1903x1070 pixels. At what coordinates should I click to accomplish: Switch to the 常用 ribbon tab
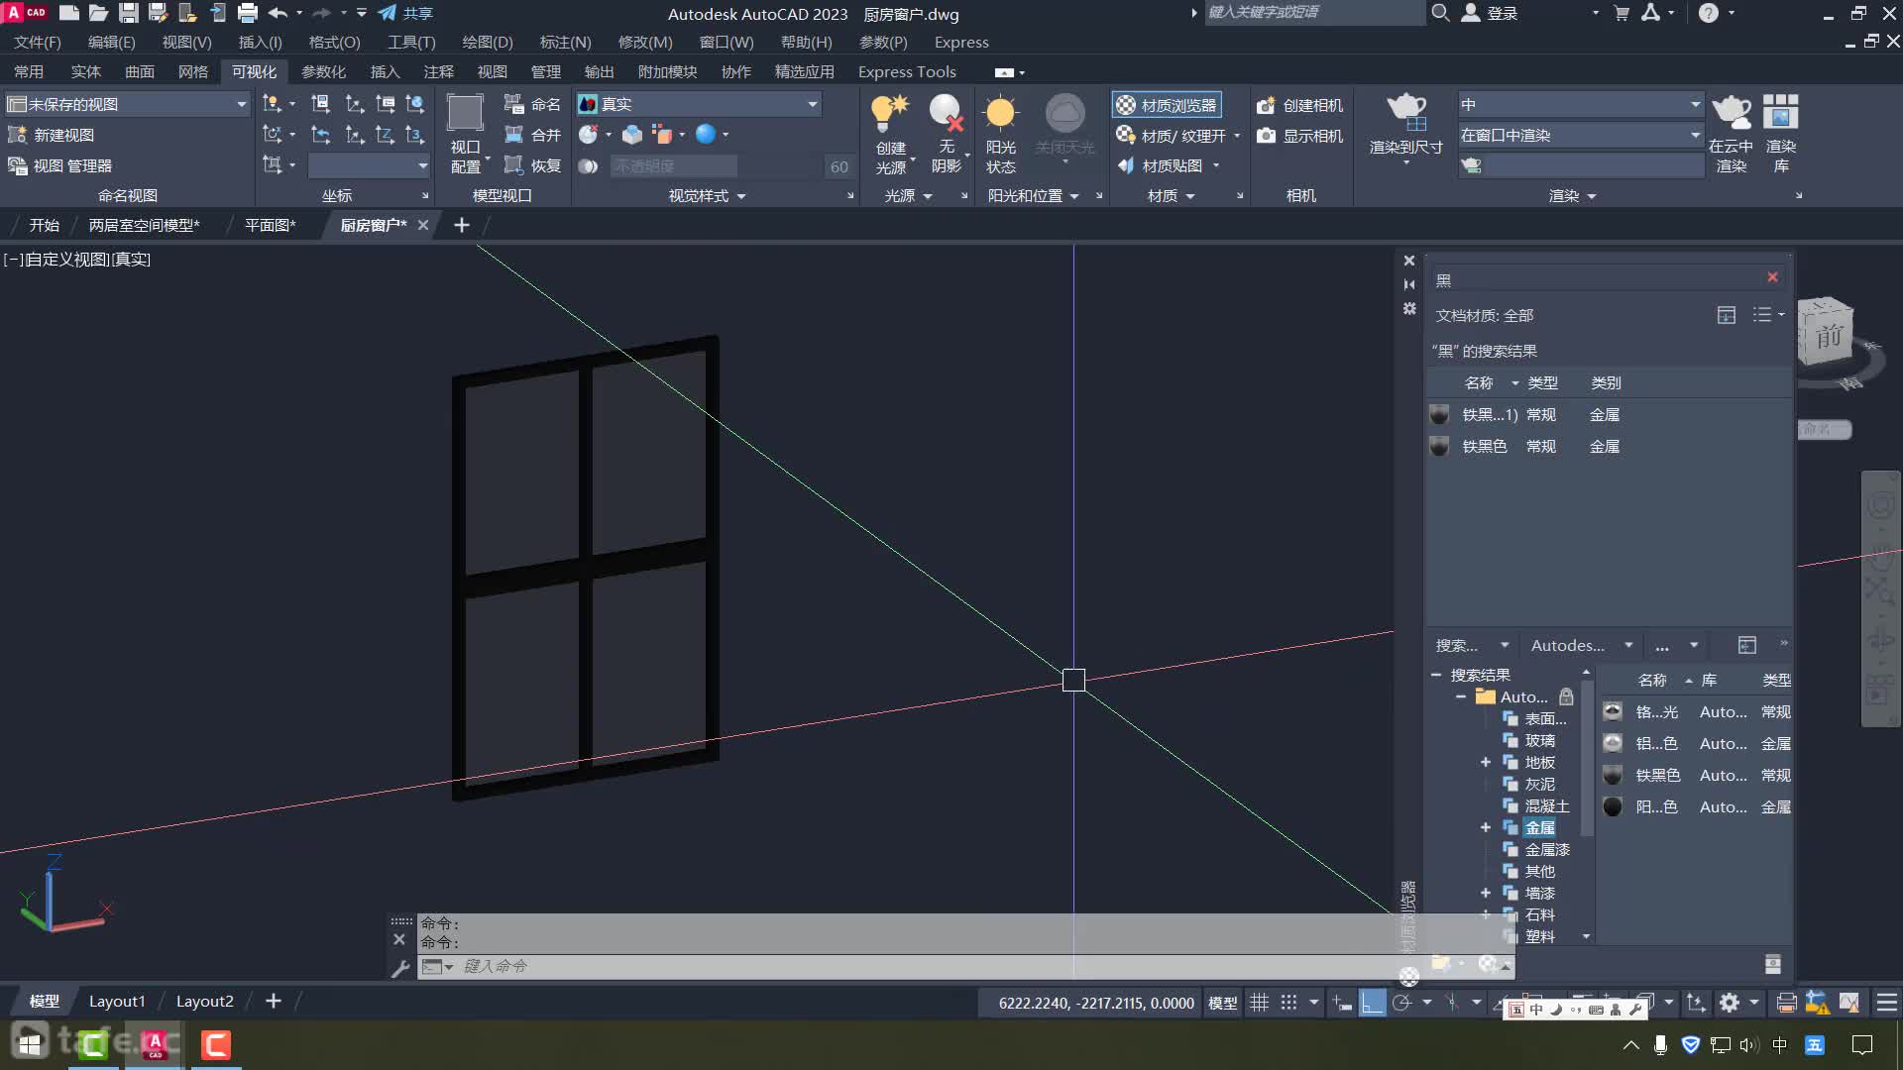click(29, 71)
